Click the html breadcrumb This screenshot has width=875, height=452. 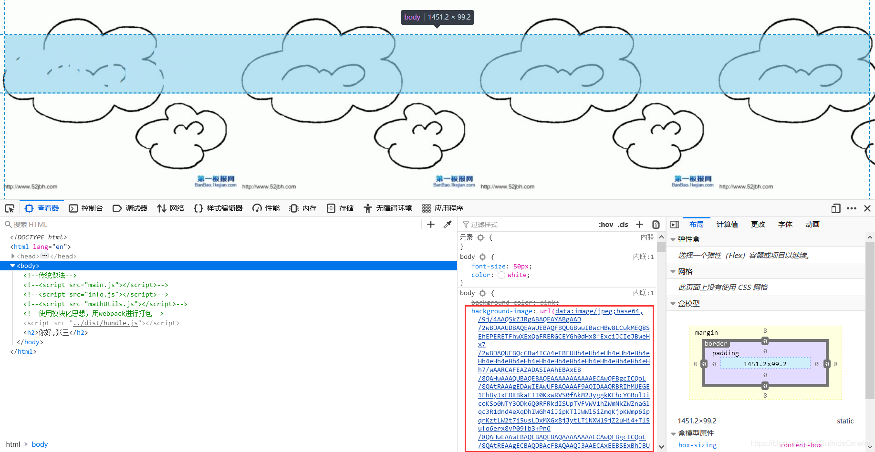(x=13, y=444)
